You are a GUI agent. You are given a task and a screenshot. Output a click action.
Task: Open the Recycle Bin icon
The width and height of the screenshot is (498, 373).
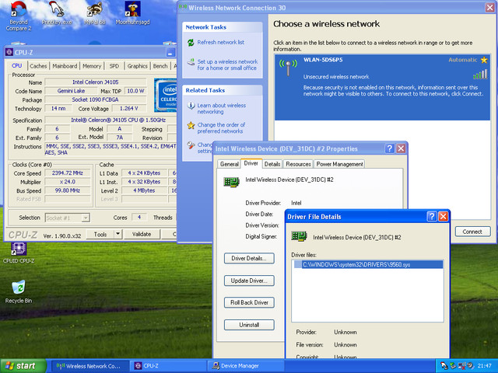pyautogui.click(x=19, y=292)
